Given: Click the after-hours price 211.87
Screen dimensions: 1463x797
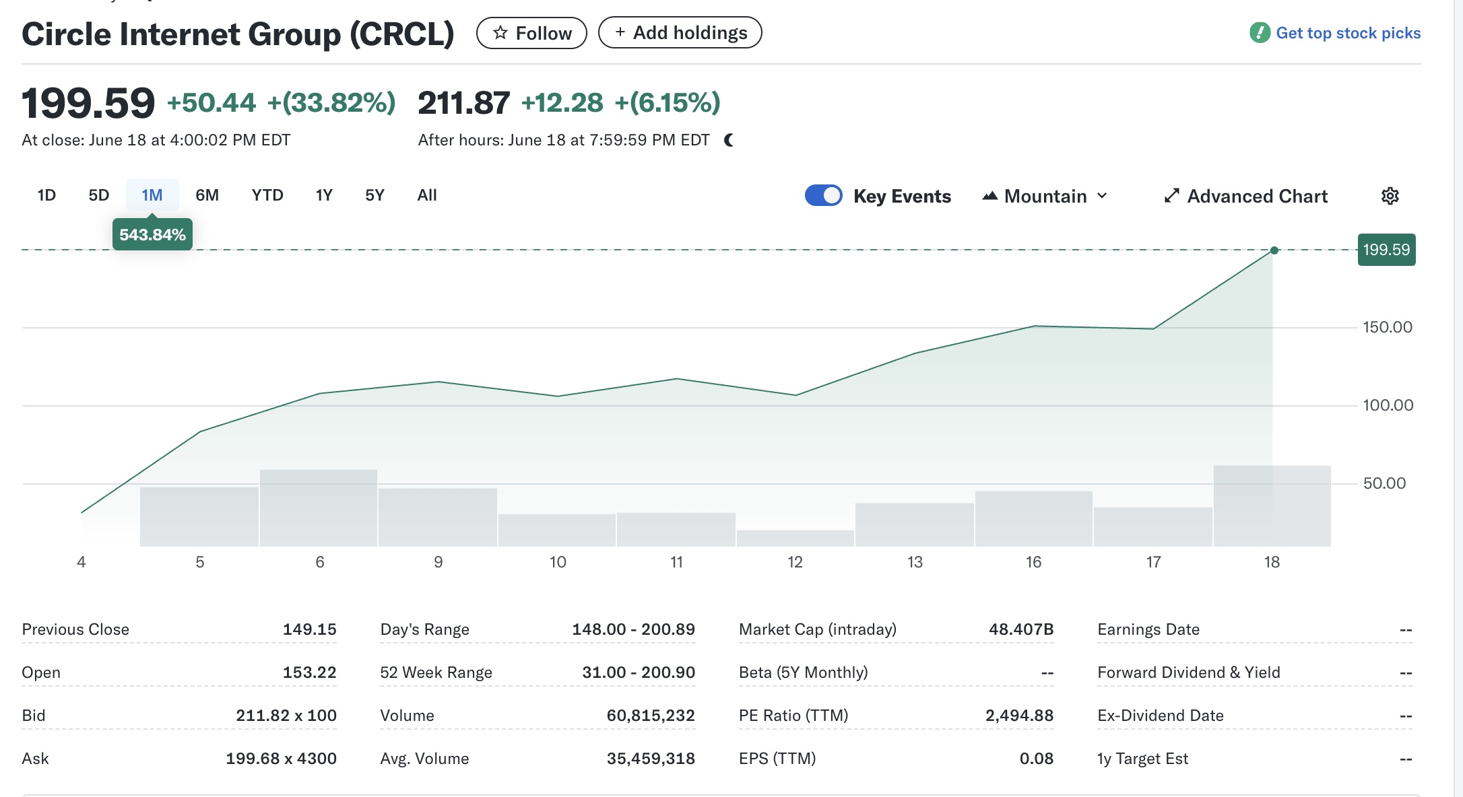Looking at the screenshot, I should point(464,103).
